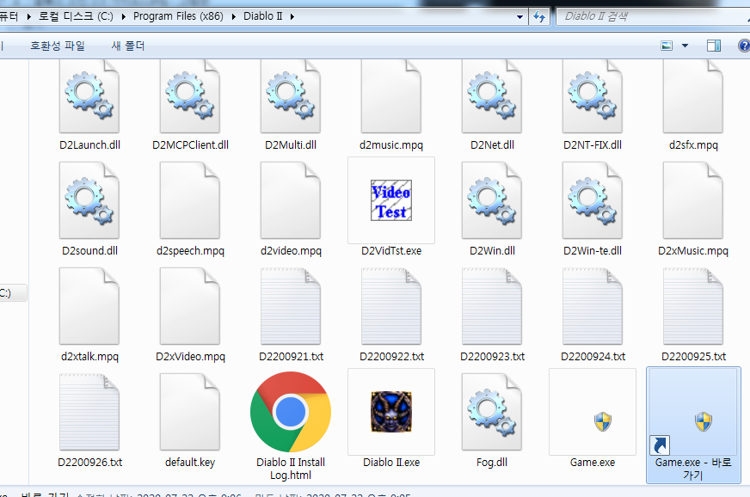Select the D2MCPClient.dll file icon
750x497 pixels.
tap(190, 96)
